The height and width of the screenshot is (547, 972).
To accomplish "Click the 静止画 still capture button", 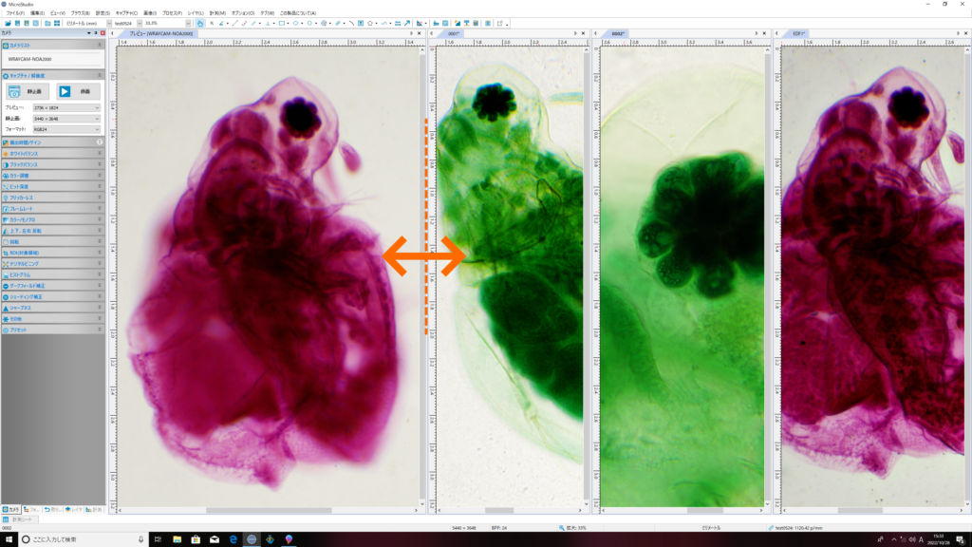I will coord(28,91).
